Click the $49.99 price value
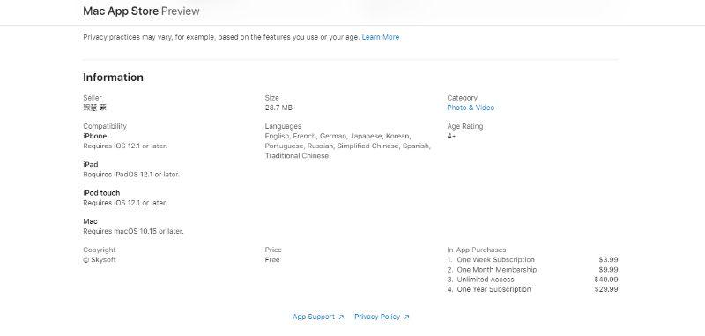The image size is (705, 336). point(606,280)
